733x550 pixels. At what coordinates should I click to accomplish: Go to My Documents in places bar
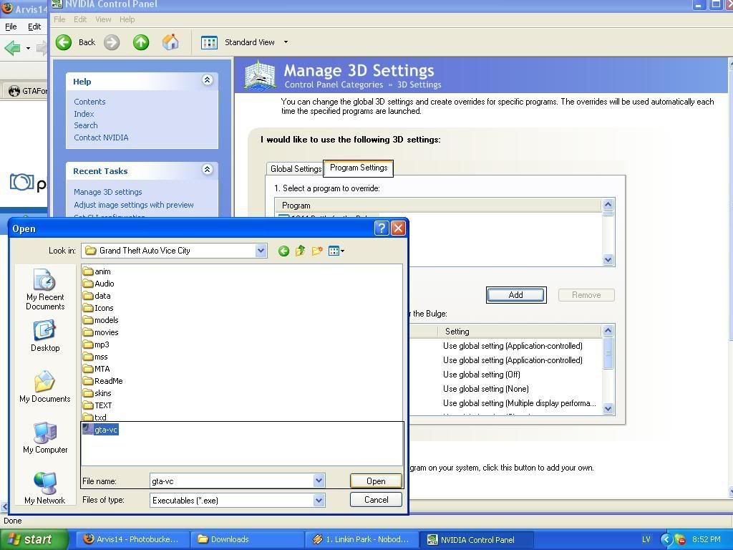(x=45, y=387)
